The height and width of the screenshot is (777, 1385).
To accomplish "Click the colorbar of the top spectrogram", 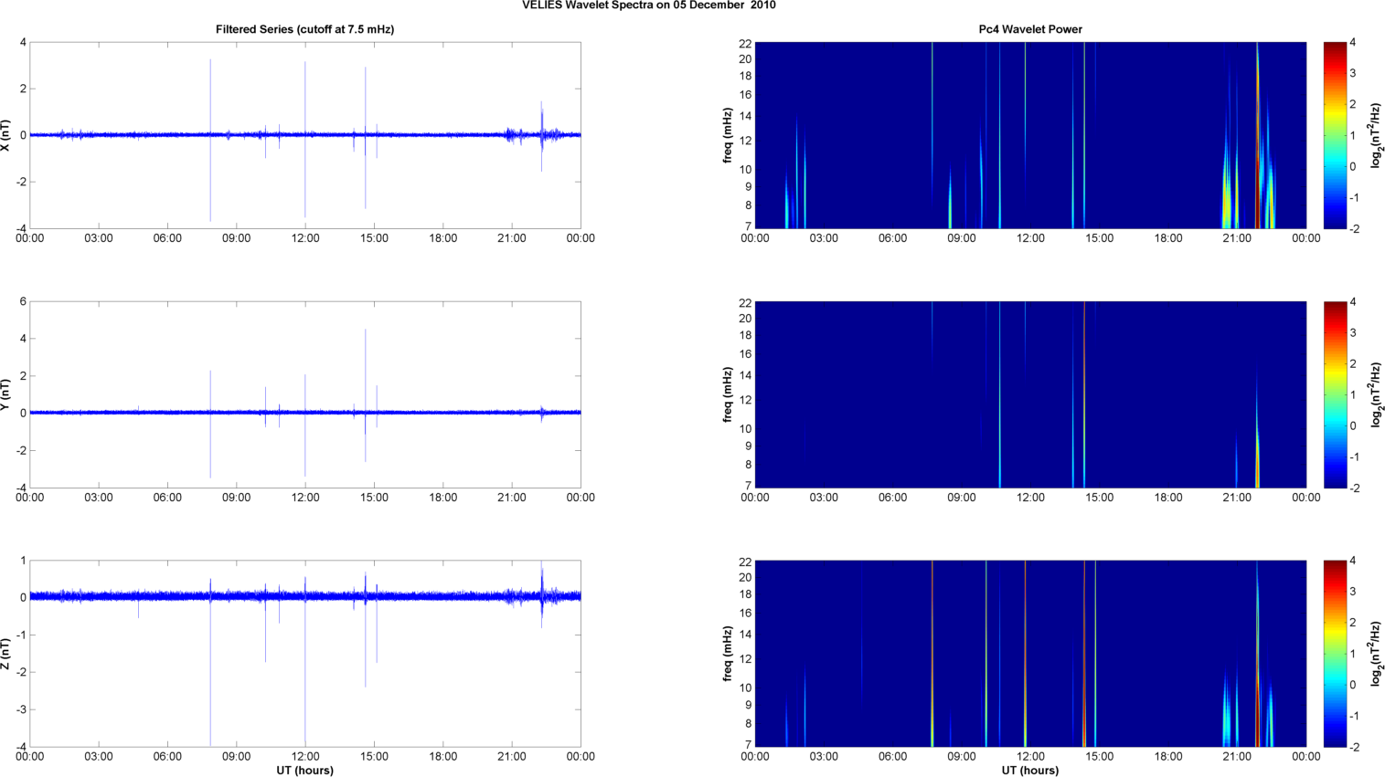I will pos(1335,135).
